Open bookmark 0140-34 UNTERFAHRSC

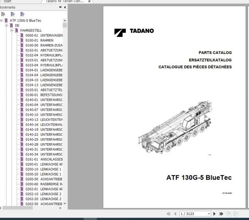click(44, 154)
